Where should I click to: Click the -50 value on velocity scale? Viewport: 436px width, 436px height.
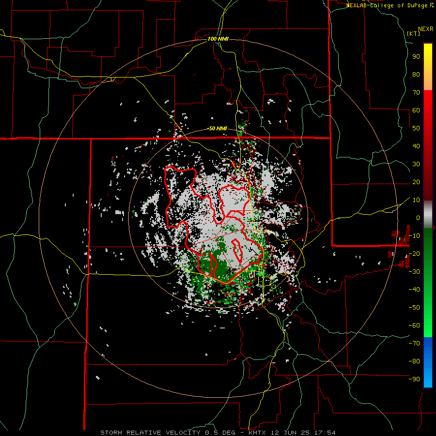(x=414, y=308)
